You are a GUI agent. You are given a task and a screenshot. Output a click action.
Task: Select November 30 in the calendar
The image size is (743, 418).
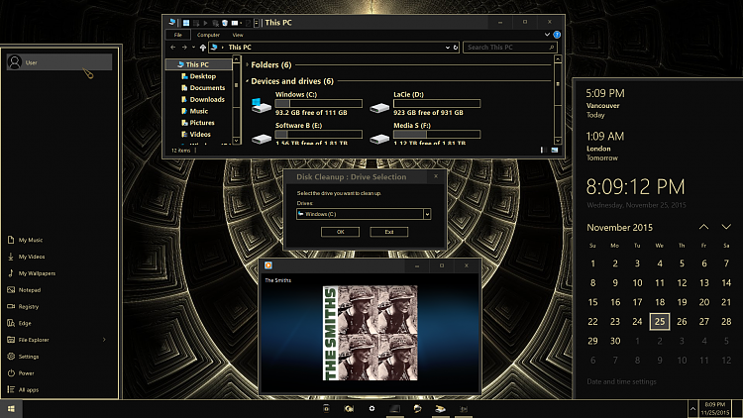click(x=615, y=341)
